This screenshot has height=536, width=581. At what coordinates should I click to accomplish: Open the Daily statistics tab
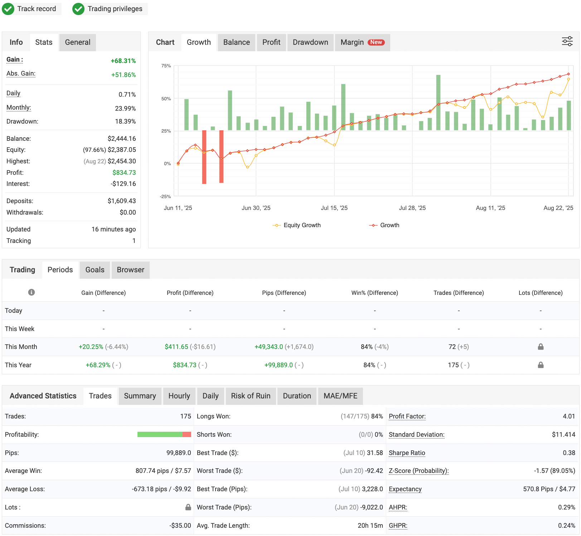tap(210, 396)
